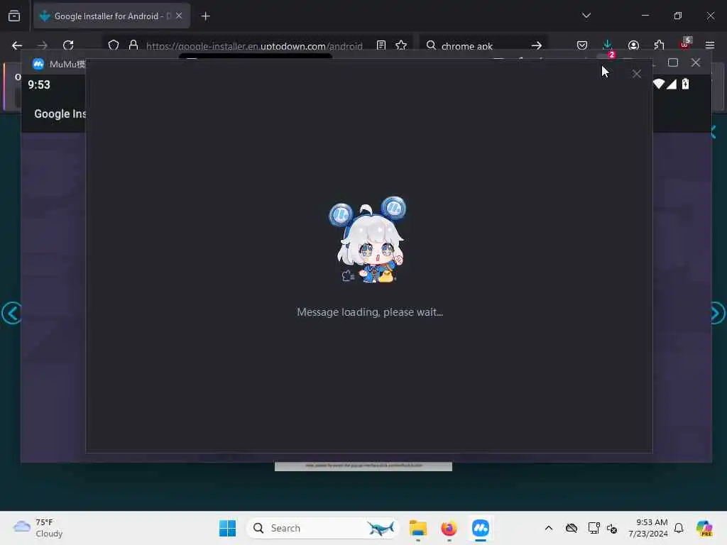Show site security lock information
The height and width of the screenshot is (545, 727).
[x=133, y=45]
